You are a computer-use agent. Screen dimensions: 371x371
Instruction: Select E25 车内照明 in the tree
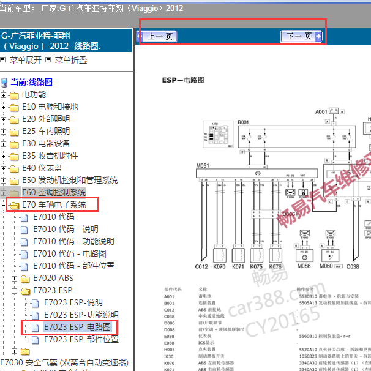pos(46,131)
